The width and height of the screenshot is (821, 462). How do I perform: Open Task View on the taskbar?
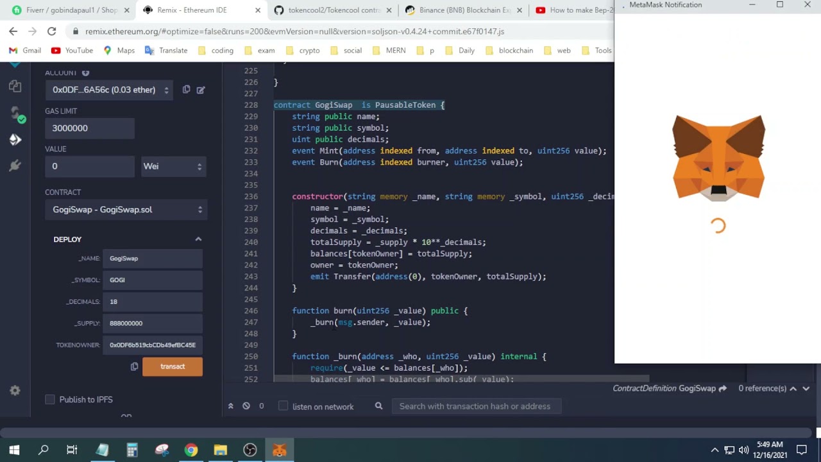pos(72,450)
